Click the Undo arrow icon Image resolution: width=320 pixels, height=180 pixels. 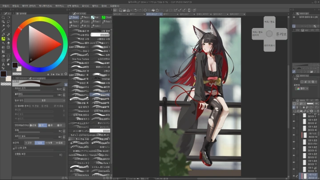[x=136, y=10]
